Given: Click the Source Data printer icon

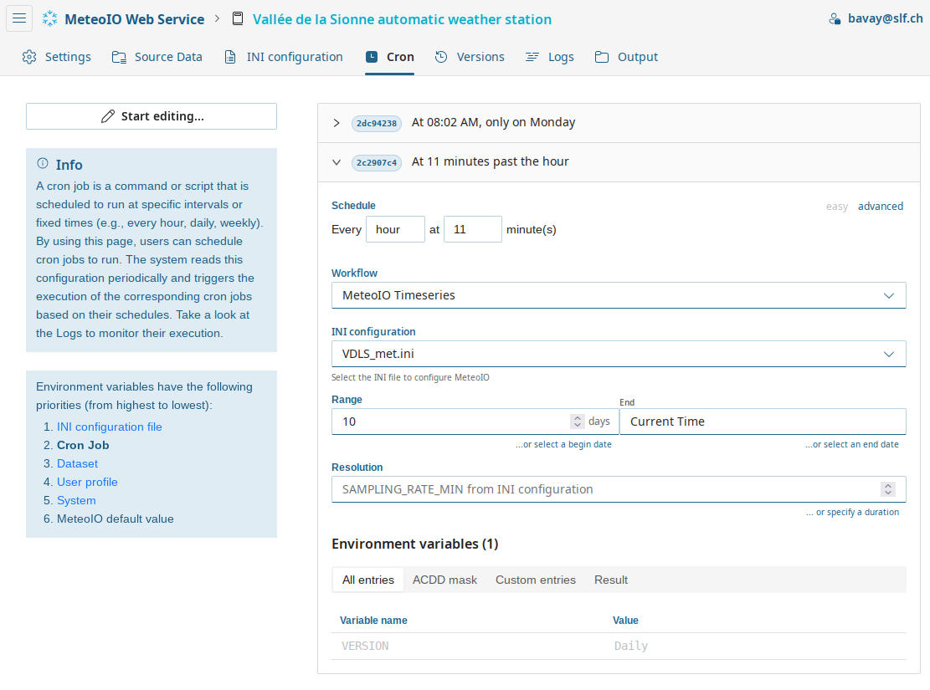Looking at the screenshot, I should pyautogui.click(x=119, y=57).
